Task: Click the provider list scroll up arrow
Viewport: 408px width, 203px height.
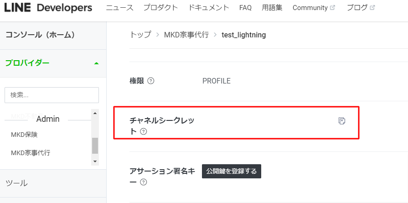Action: [x=95, y=113]
